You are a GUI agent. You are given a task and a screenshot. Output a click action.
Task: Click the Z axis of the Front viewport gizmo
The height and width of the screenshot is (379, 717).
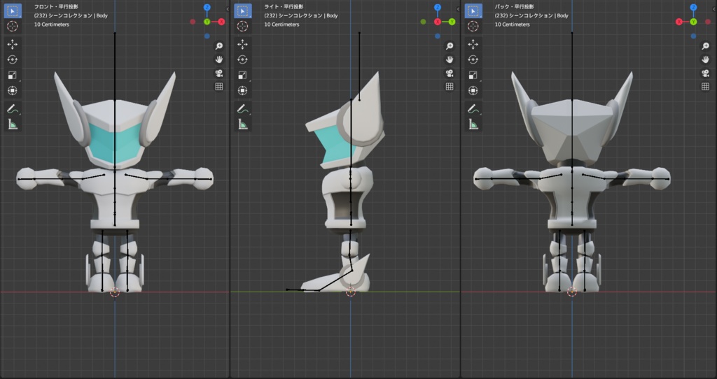207,7
